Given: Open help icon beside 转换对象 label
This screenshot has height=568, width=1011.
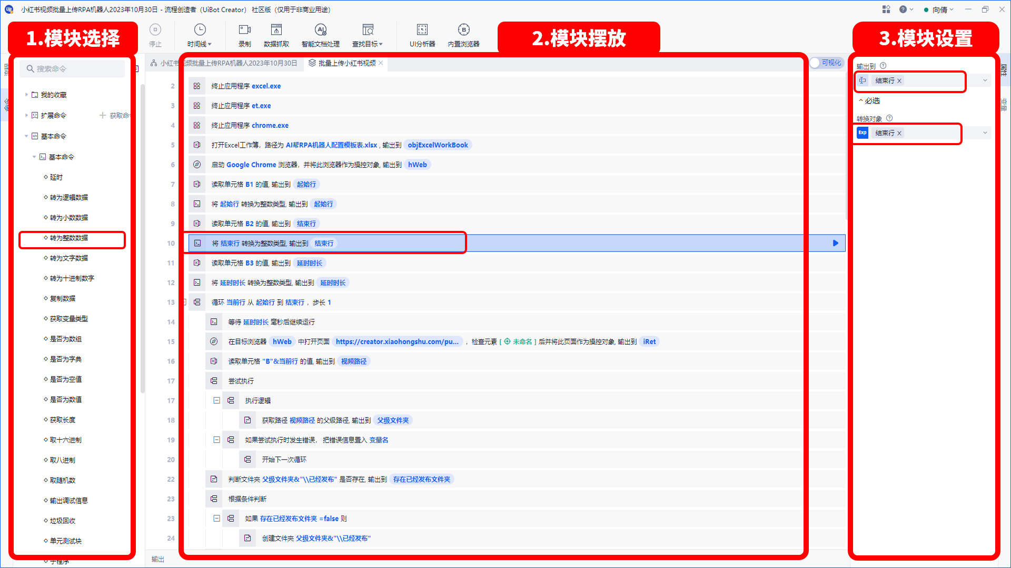Looking at the screenshot, I should coord(889,118).
